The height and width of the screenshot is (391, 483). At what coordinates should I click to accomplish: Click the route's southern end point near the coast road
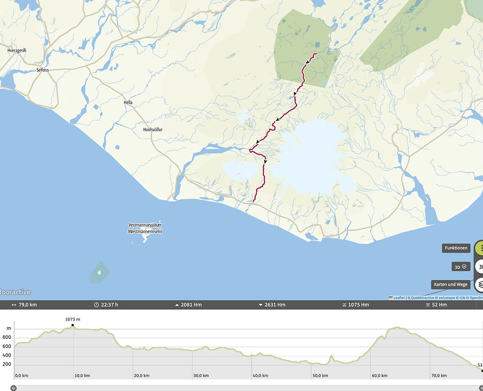coord(253,202)
